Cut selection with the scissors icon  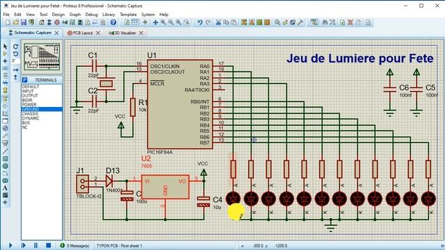pos(218,22)
